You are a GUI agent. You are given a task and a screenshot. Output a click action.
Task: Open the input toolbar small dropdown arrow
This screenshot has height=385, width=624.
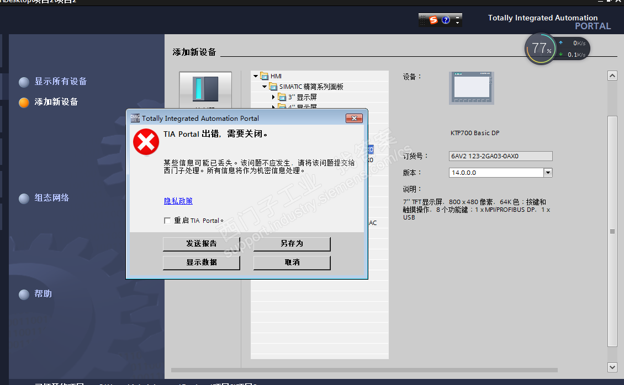tap(457, 23)
